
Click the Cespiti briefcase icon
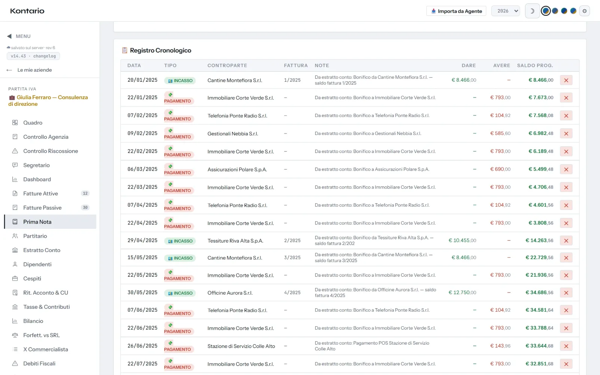click(x=15, y=279)
